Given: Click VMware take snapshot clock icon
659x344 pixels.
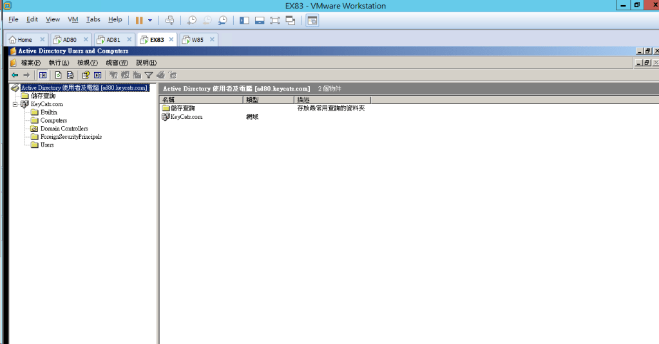Looking at the screenshot, I should pos(191,20).
